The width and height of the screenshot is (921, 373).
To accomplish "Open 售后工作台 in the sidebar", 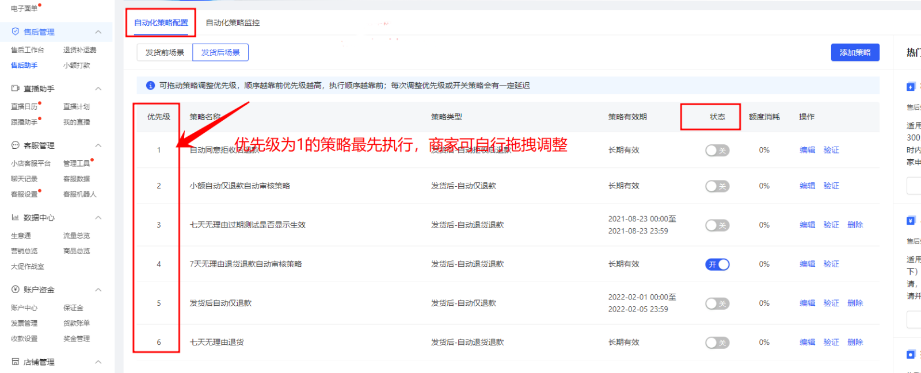I will click(x=27, y=50).
